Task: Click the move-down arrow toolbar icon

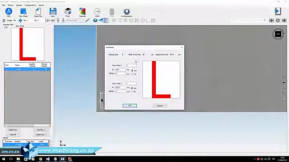Action: [x=63, y=20]
